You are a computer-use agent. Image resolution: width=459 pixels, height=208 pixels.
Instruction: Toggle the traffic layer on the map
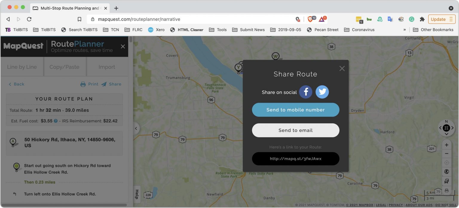(x=446, y=181)
